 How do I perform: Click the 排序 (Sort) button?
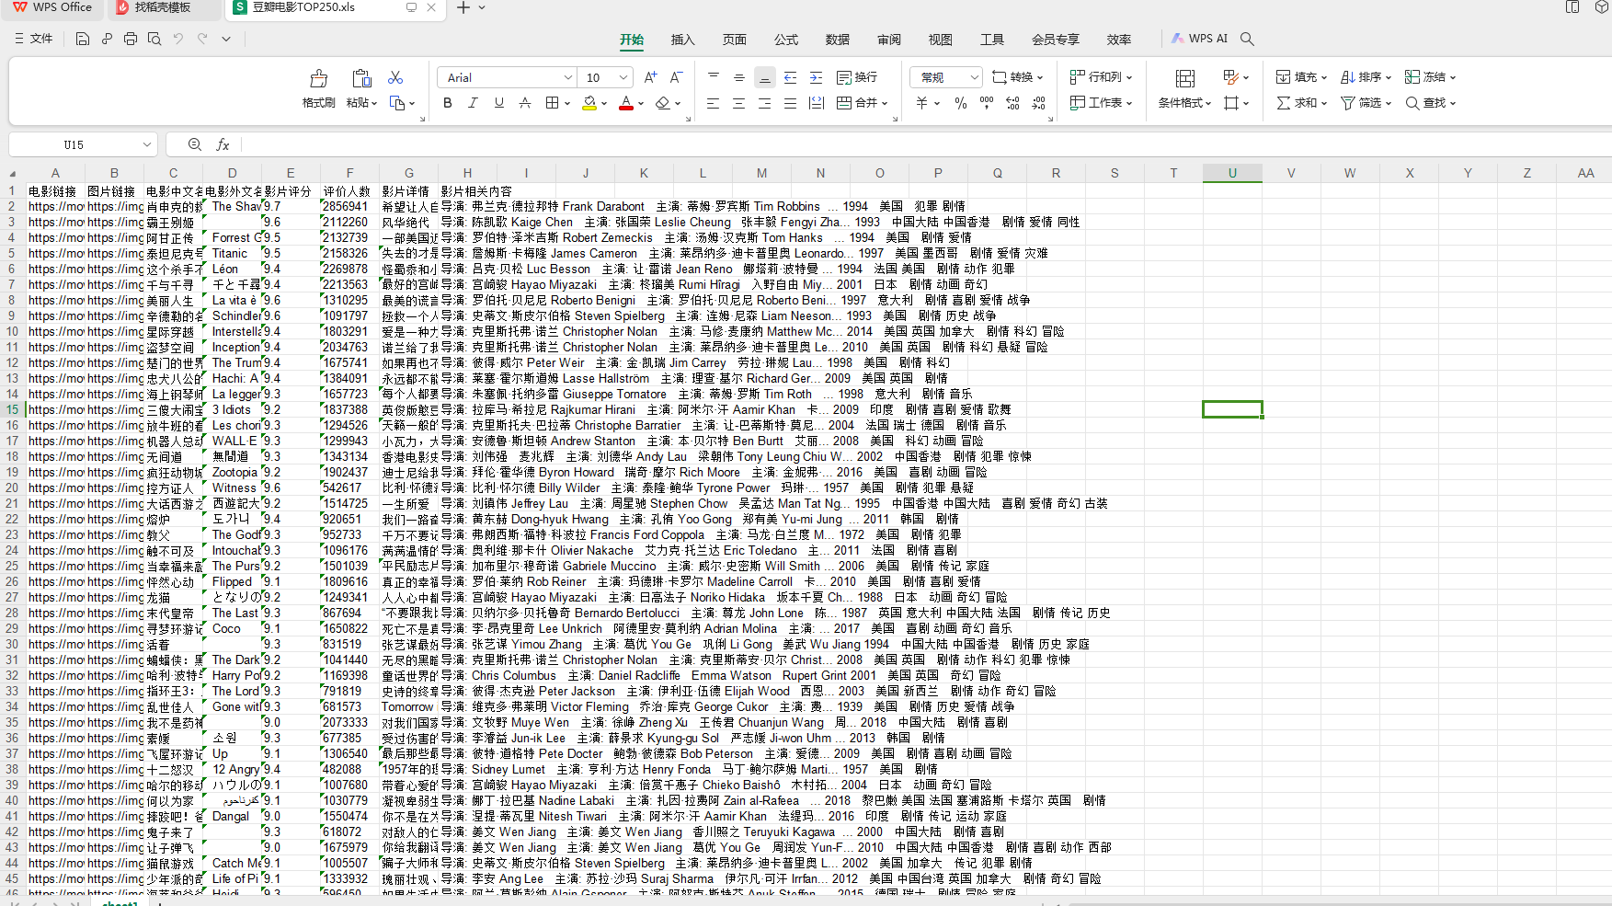(x=1366, y=77)
